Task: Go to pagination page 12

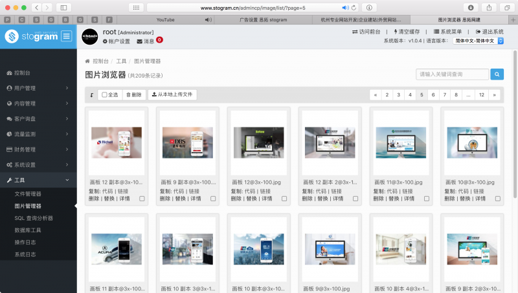Action: tap(482, 94)
